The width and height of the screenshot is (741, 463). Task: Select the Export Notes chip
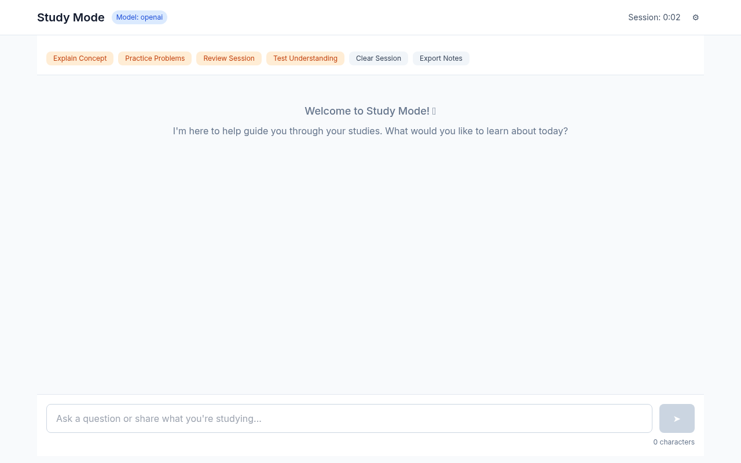pyautogui.click(x=441, y=58)
